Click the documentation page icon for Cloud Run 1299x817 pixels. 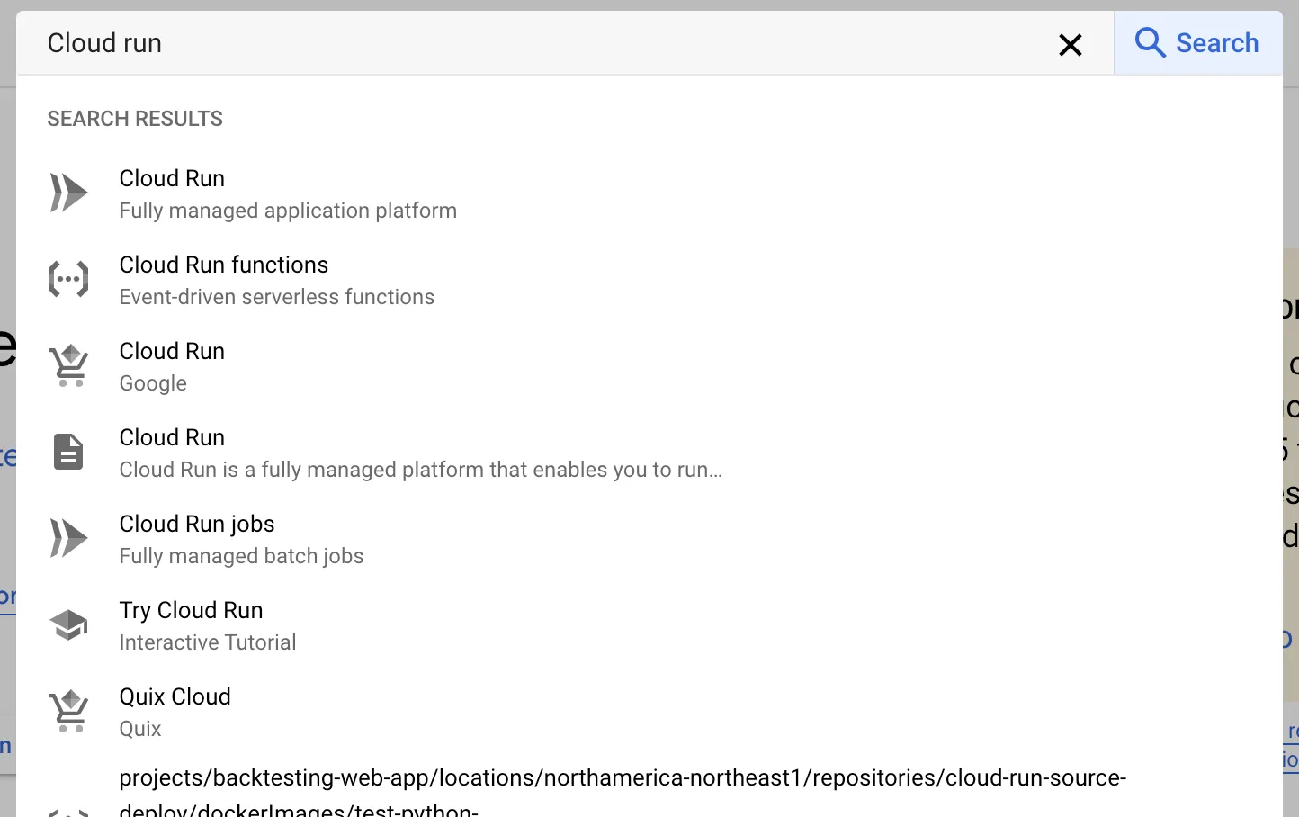click(x=68, y=452)
